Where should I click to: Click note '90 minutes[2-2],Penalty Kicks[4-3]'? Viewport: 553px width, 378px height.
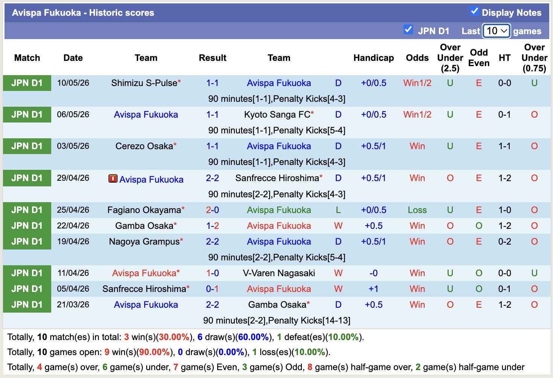click(x=277, y=194)
